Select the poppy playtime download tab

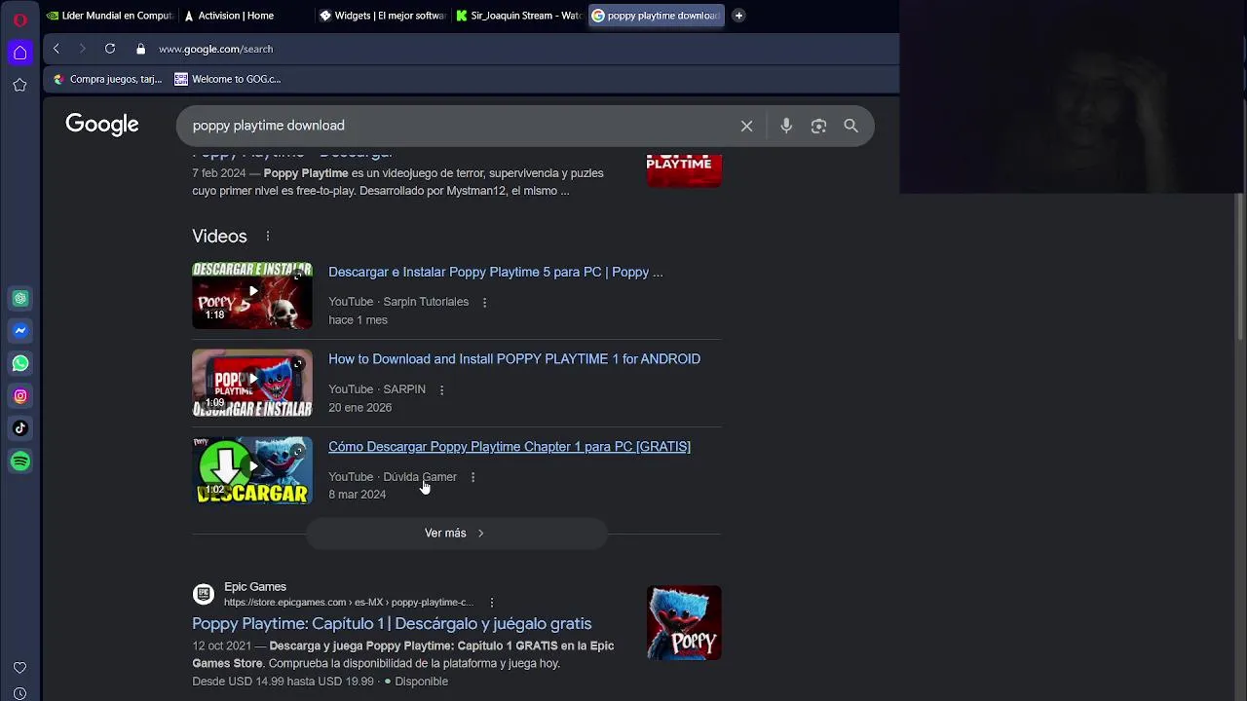(x=656, y=16)
